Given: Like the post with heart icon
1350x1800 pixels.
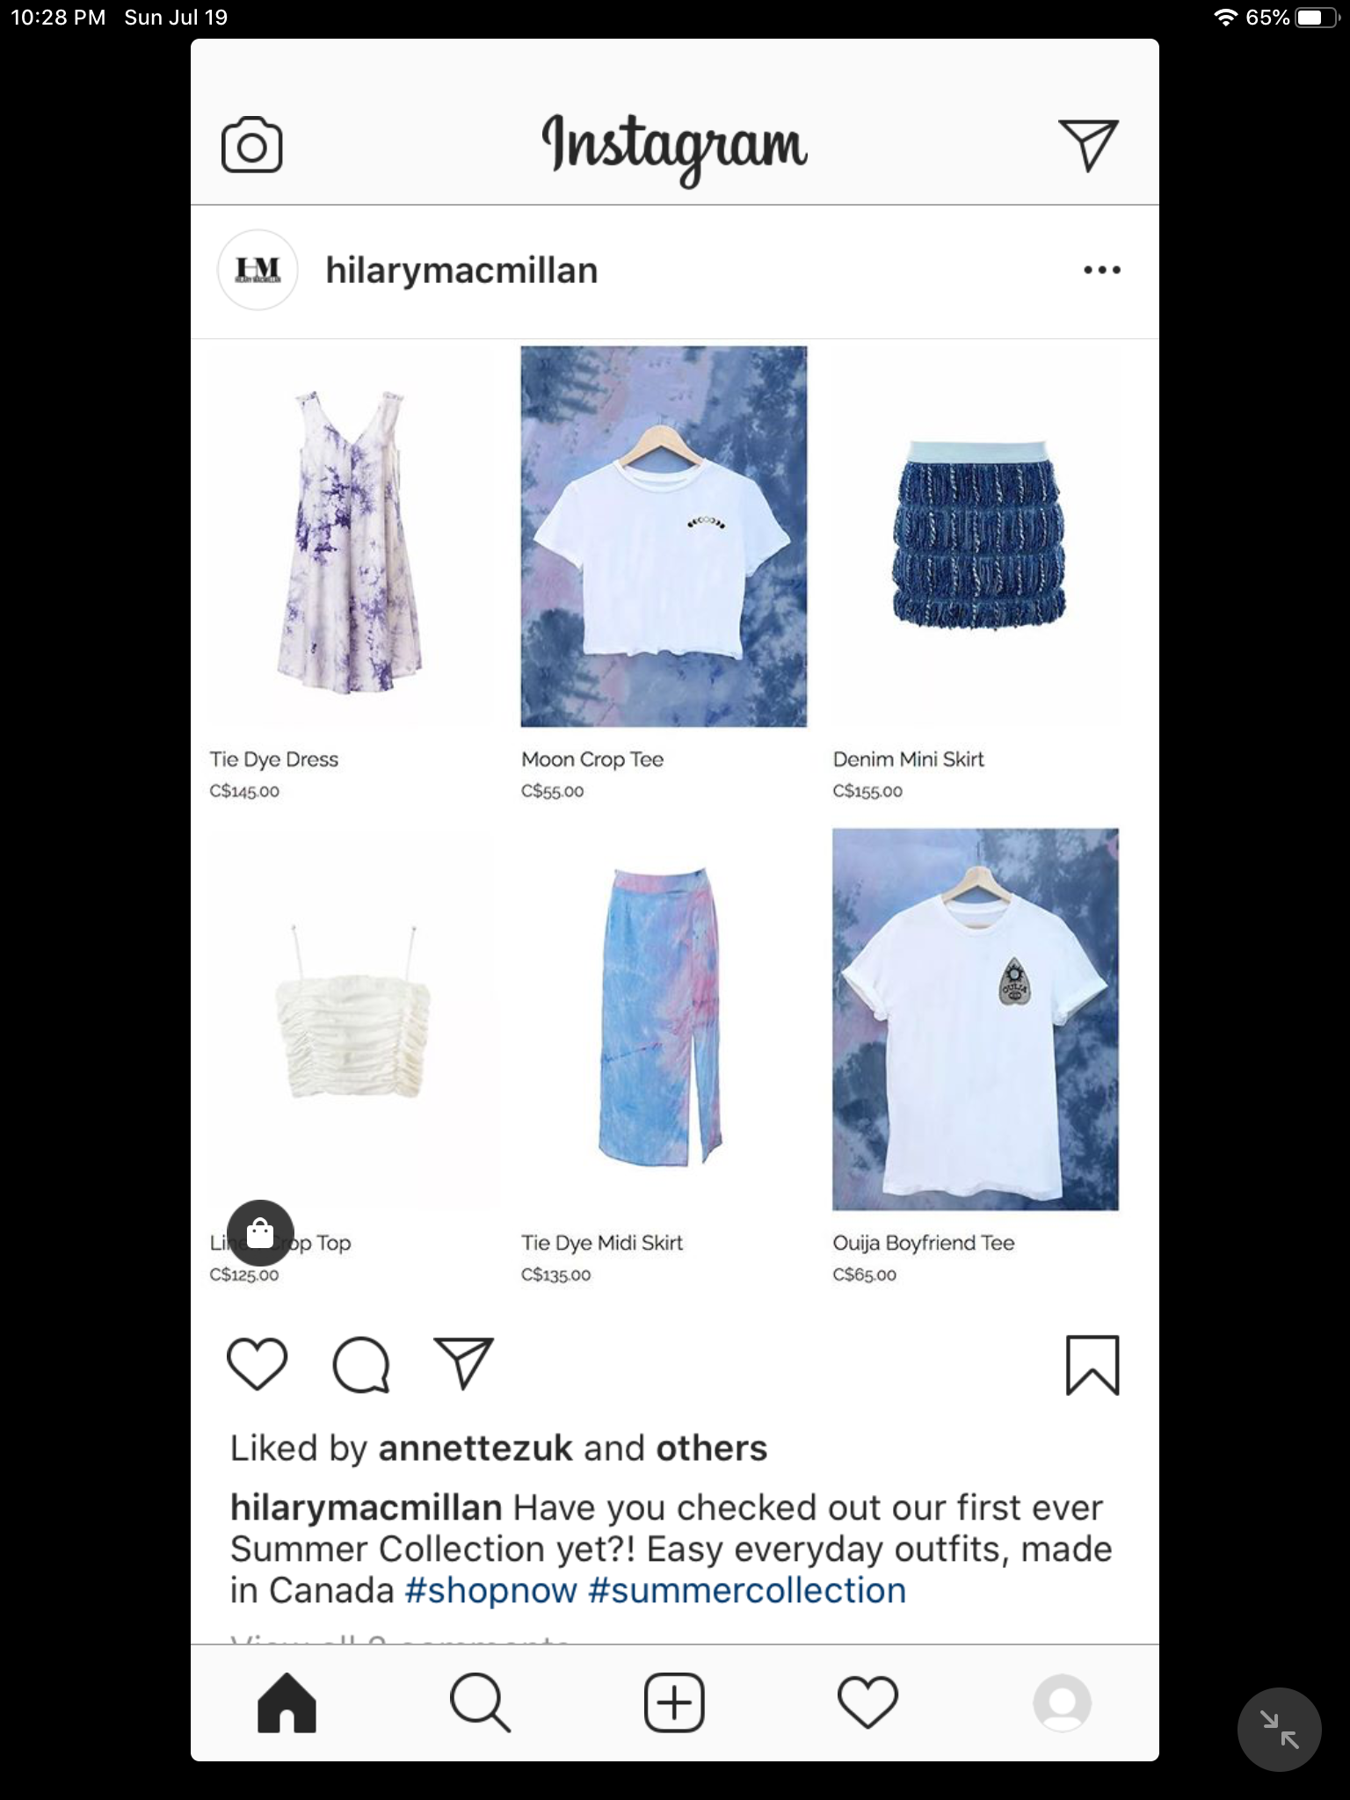Looking at the screenshot, I should [258, 1364].
